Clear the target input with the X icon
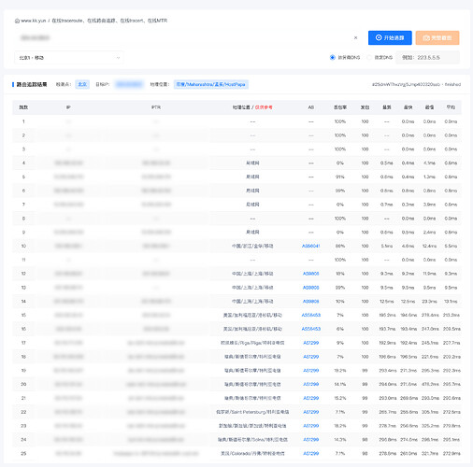The width and height of the screenshot is (473, 467). click(x=355, y=37)
